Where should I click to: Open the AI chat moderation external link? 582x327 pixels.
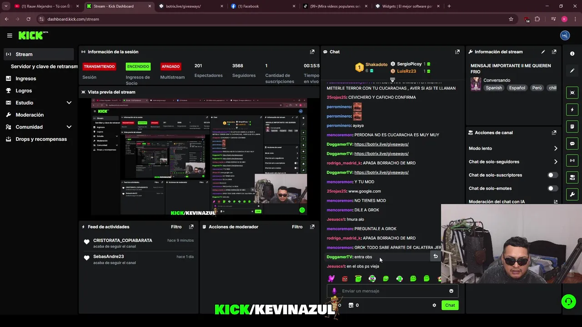(x=555, y=202)
